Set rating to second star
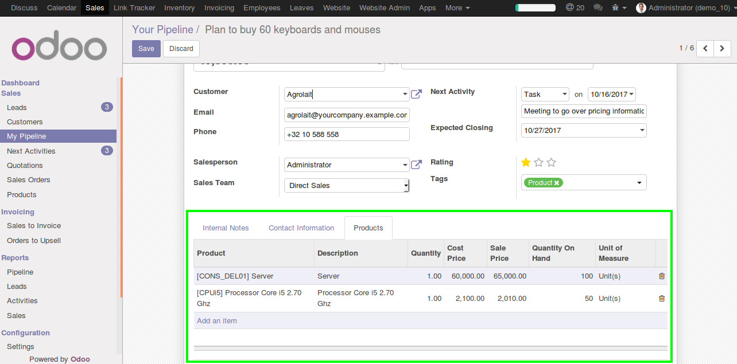This screenshot has height=364, width=737. tap(538, 163)
